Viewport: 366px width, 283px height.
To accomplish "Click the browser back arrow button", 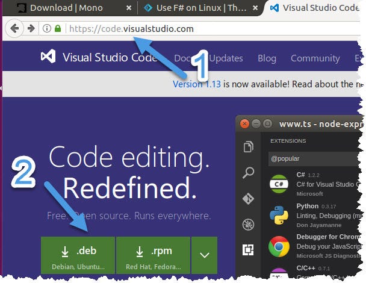I will [14, 28].
